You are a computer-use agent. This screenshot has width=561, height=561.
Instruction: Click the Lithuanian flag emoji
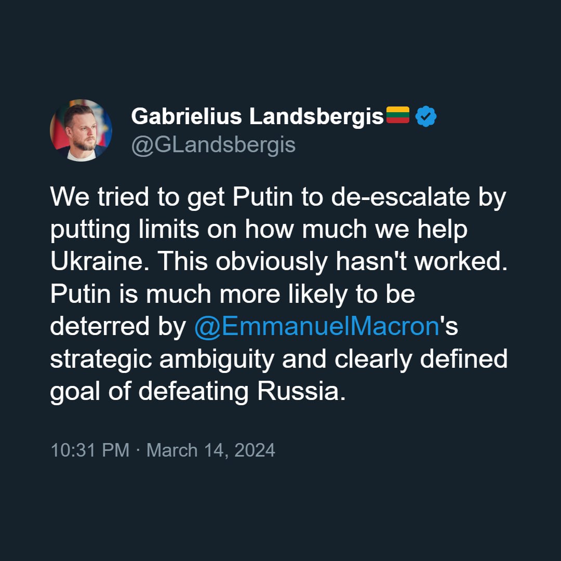pos(398,116)
